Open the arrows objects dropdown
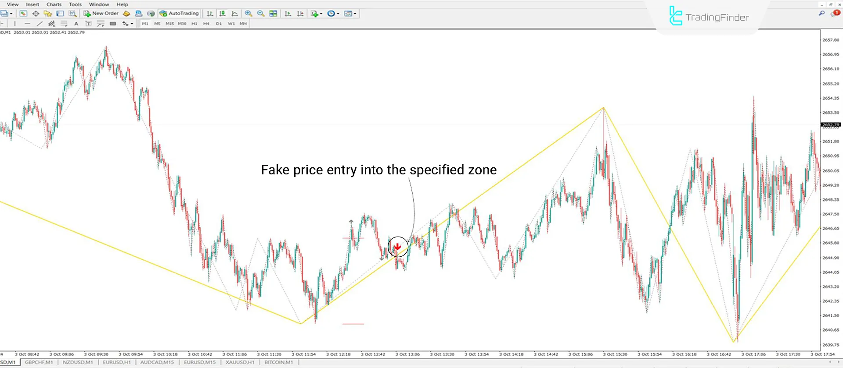This screenshot has height=368, width=843. pyautogui.click(x=128, y=24)
